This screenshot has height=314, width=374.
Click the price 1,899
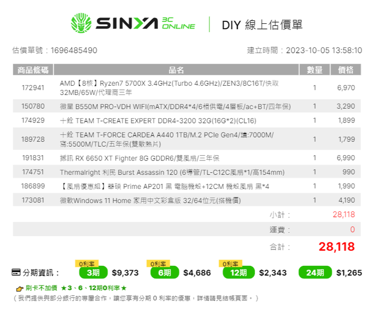click(346, 120)
